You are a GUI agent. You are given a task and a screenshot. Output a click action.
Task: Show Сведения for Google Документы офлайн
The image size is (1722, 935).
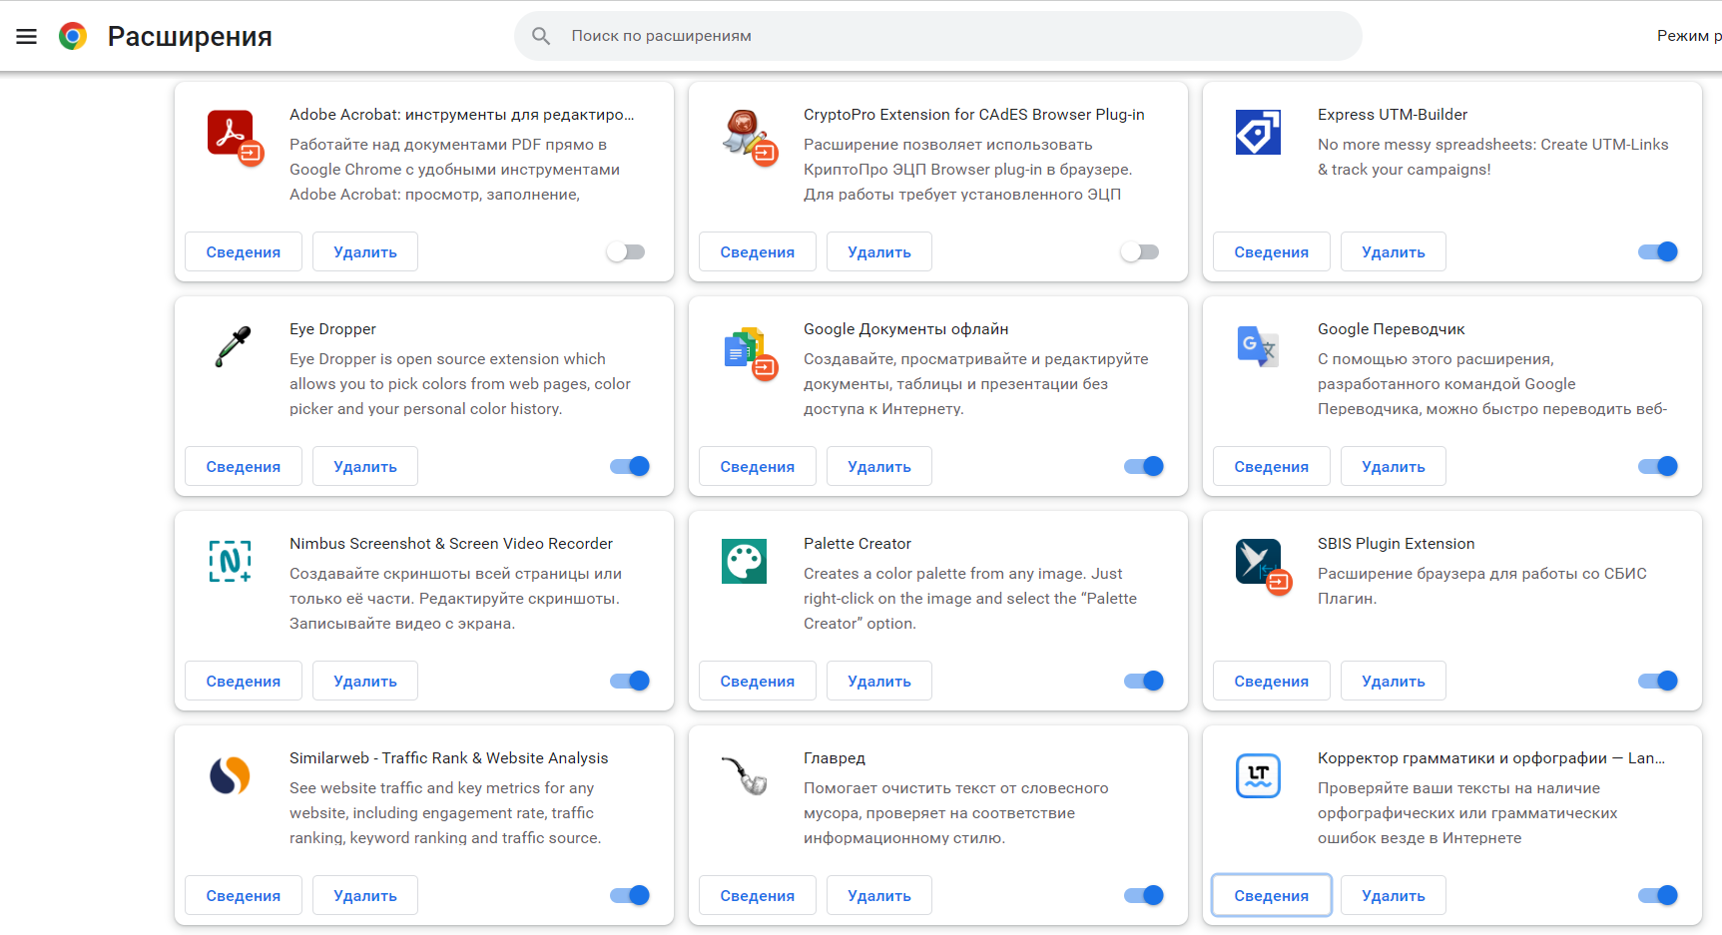click(758, 466)
